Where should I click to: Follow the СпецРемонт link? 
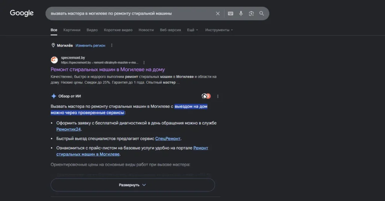[168, 138]
